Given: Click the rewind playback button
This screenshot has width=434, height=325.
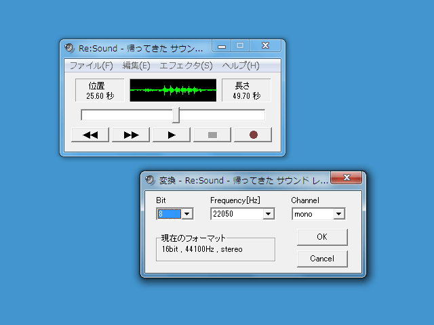Looking at the screenshot, I should [x=90, y=135].
